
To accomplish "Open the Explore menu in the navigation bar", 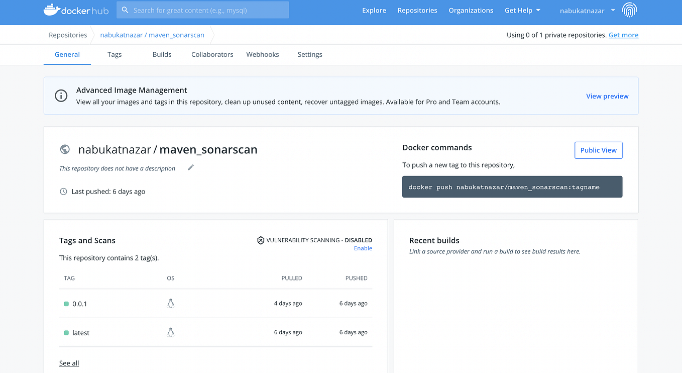I will (374, 10).
